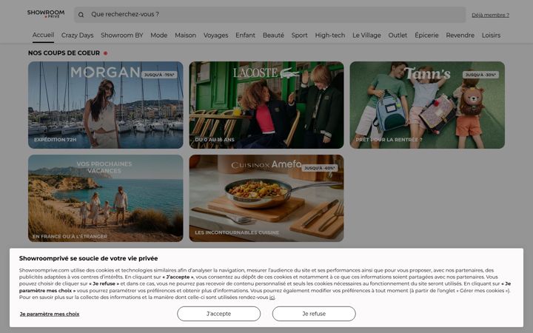Click the "Jusqu'à -30%" badge on Tann's
Viewport: 533px width, 333px height.
pyautogui.click(x=480, y=75)
